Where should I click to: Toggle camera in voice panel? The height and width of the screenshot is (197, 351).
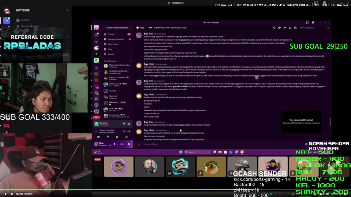click(98, 137)
